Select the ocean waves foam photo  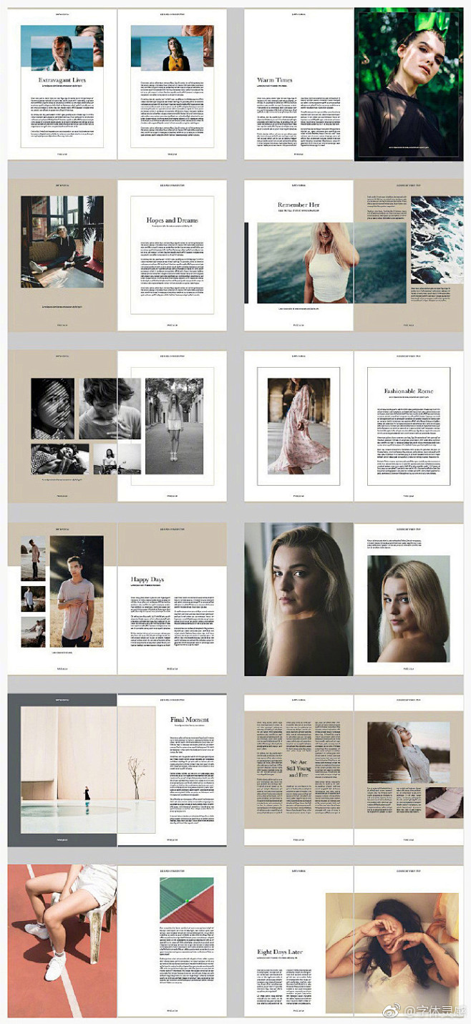click(x=436, y=240)
